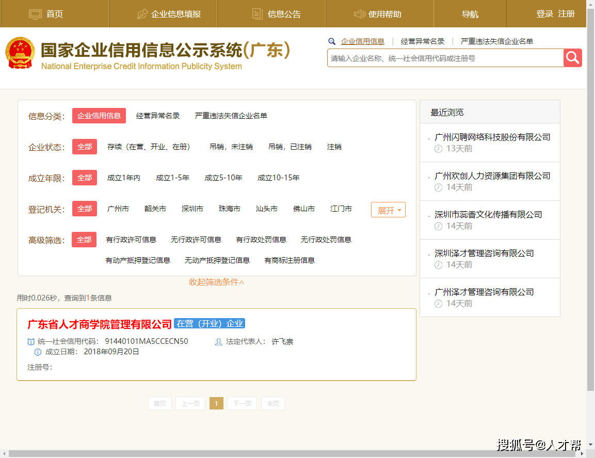Select 全部 for 高级筛选
Image resolution: width=595 pixels, height=458 pixels.
point(84,240)
